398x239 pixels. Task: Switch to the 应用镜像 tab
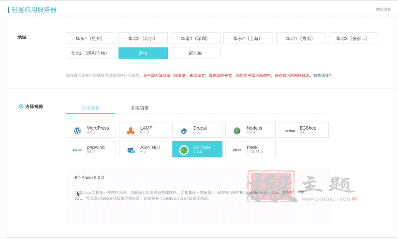[90, 108]
